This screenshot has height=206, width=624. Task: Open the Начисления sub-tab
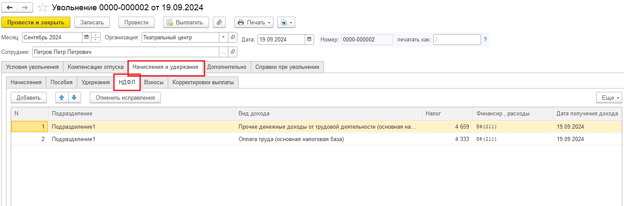point(26,82)
